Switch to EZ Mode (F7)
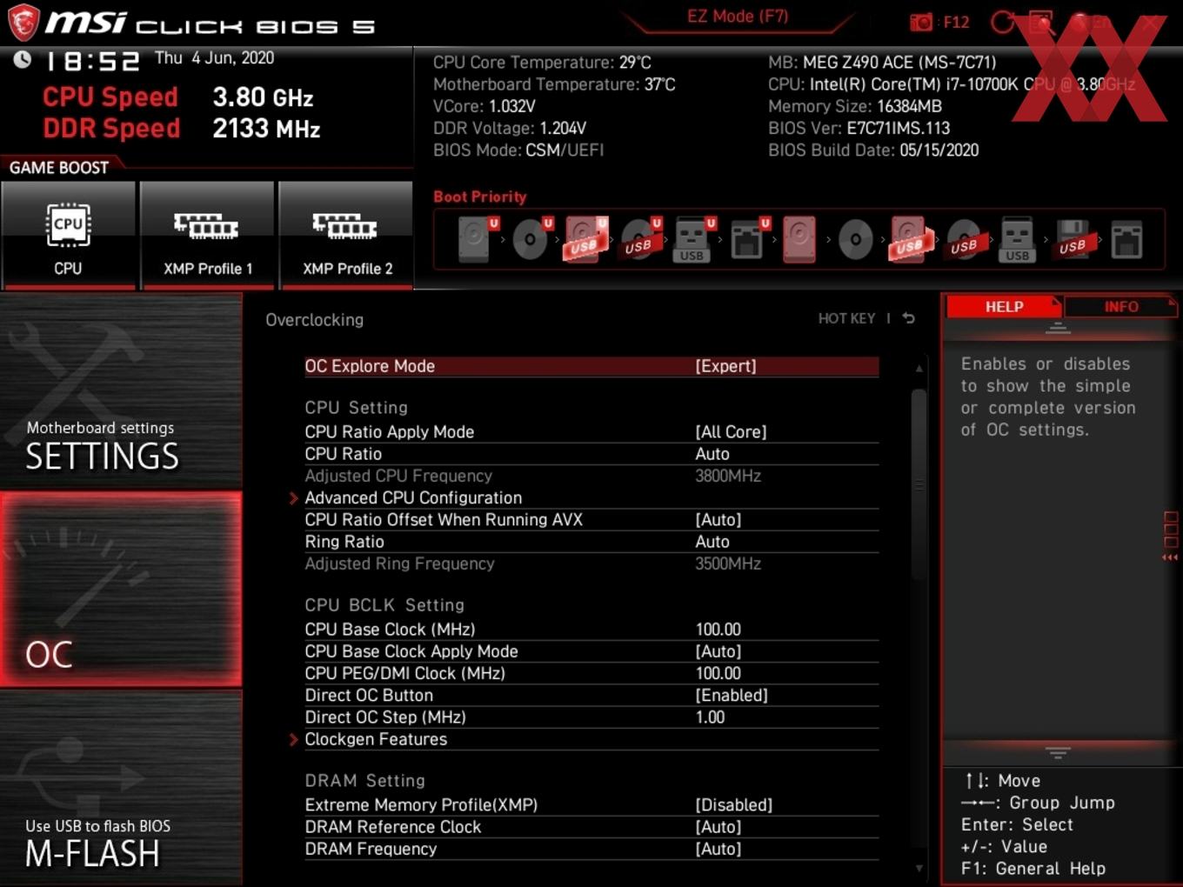 (x=738, y=17)
